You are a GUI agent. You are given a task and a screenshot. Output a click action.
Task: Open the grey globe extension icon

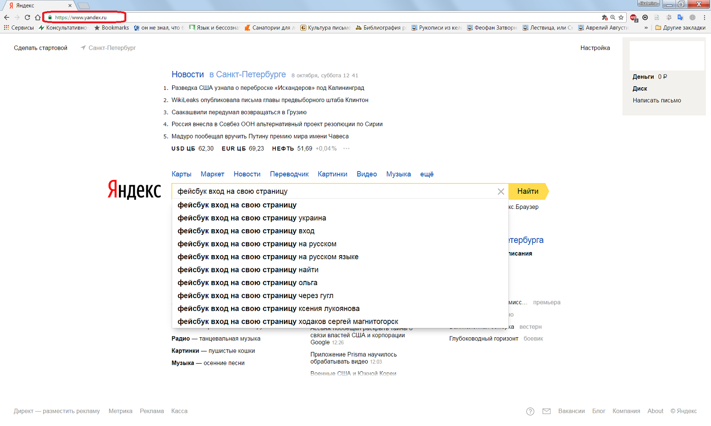pos(692,17)
